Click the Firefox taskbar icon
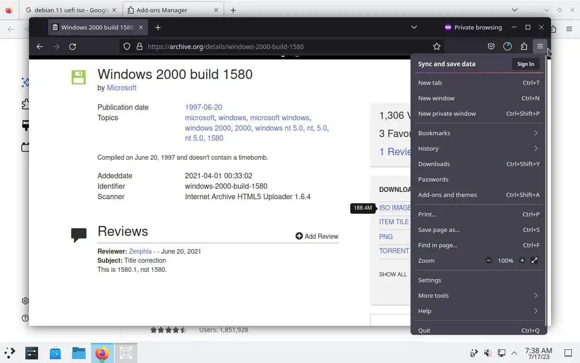 pyautogui.click(x=102, y=353)
